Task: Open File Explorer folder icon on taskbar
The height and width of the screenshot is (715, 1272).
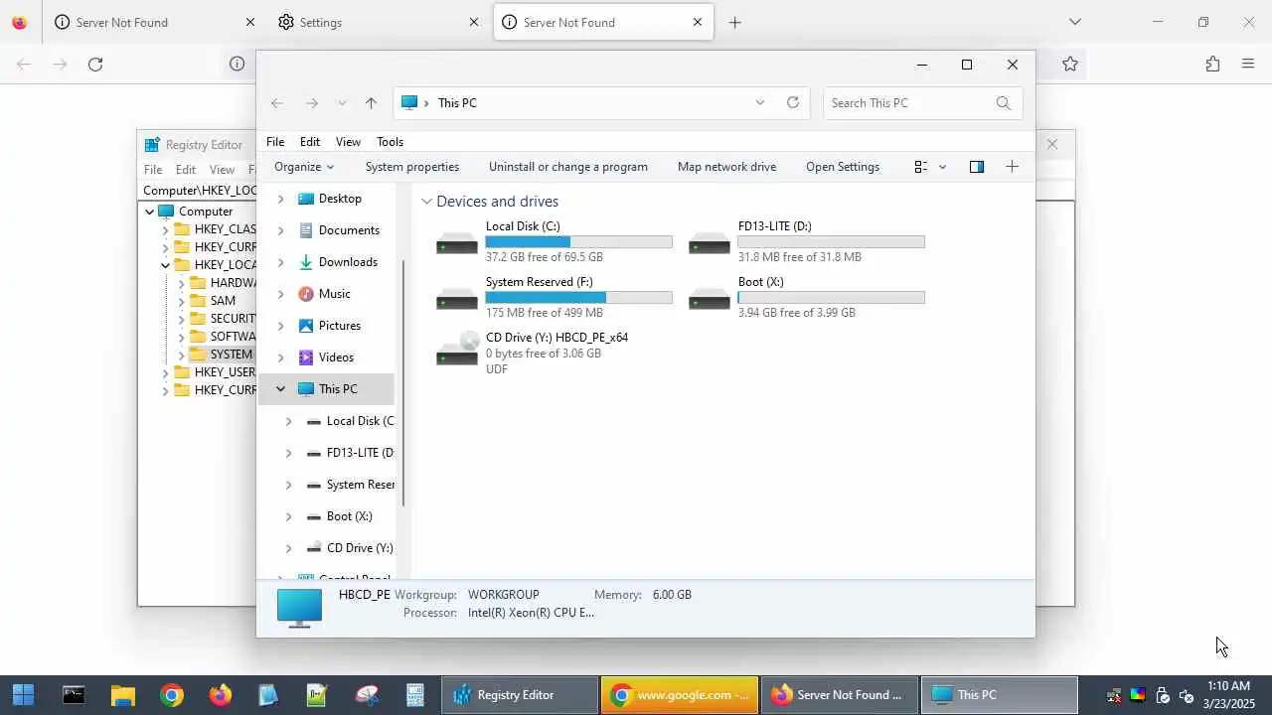Action: pos(122,695)
